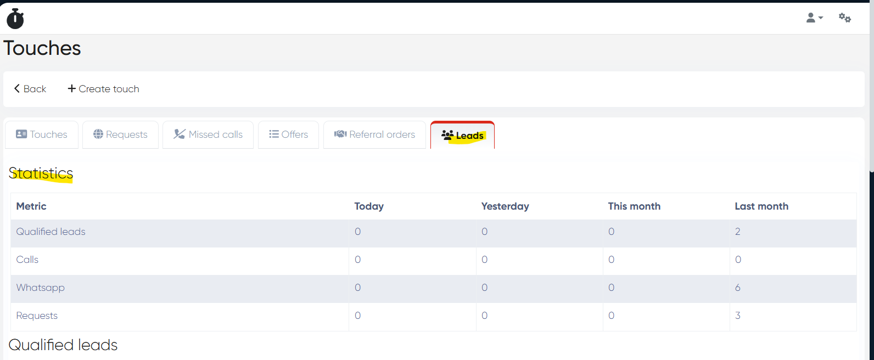Switch to the Touches tab
This screenshot has width=874, height=360.
click(42, 134)
